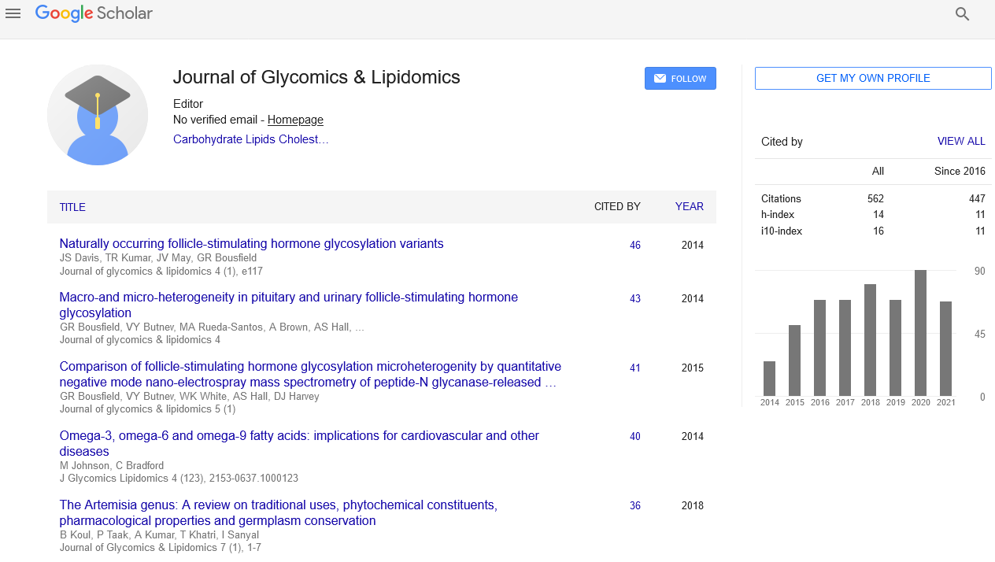Click the 2020 bar in citations chart
This screenshot has width=995, height=562.
920,333
